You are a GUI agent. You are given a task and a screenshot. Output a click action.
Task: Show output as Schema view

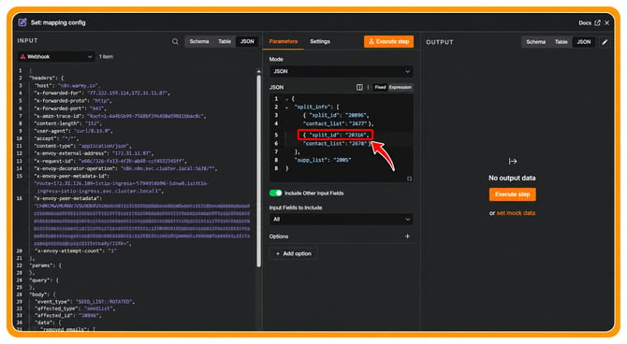536,42
